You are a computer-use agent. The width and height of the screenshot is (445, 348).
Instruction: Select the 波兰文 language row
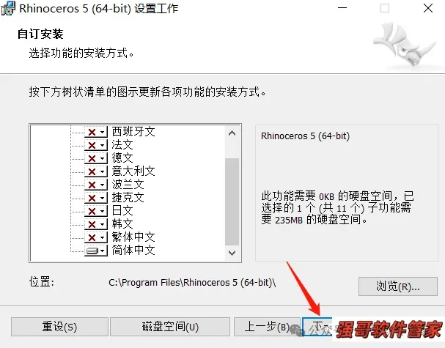[x=128, y=185]
